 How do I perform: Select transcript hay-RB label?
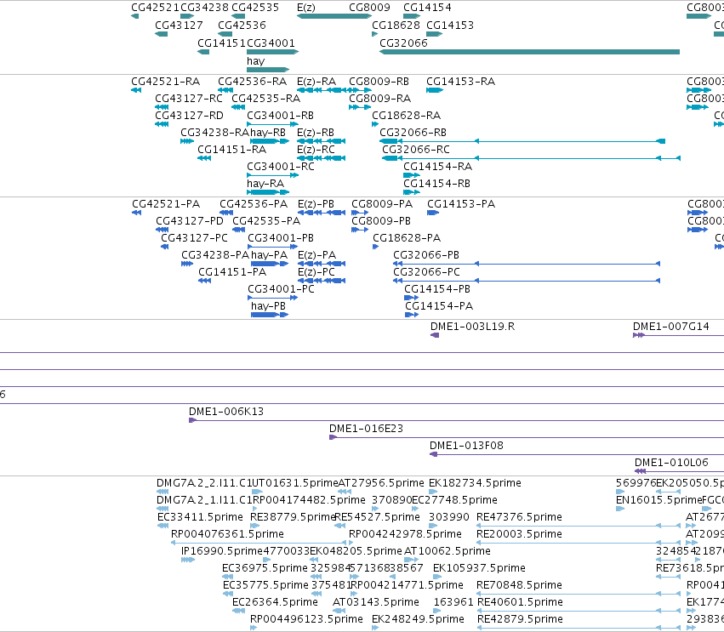pyautogui.click(x=268, y=133)
